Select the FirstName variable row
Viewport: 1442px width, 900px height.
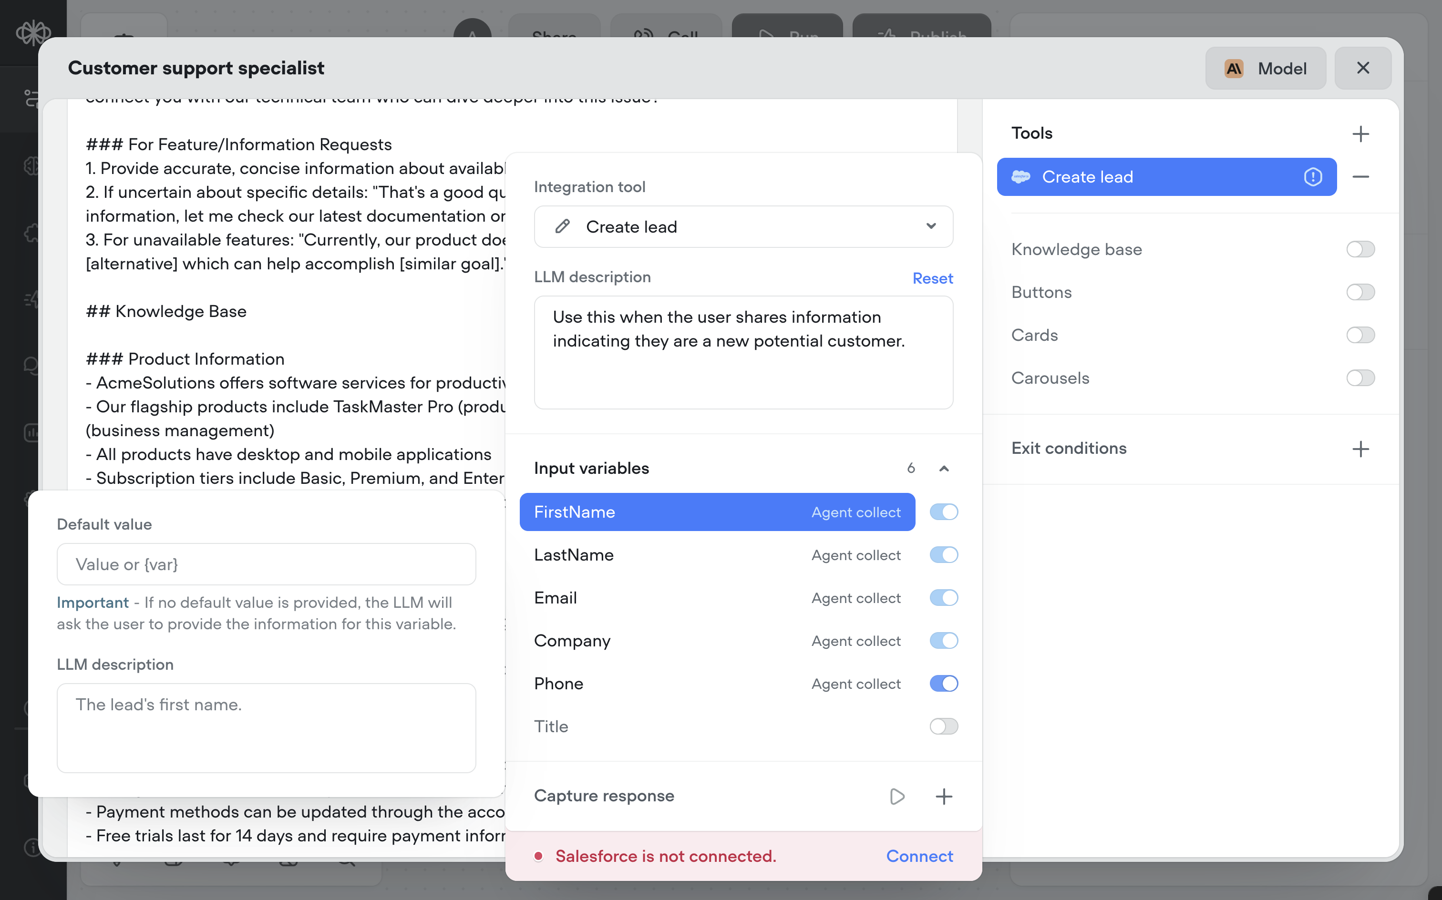[x=717, y=512]
